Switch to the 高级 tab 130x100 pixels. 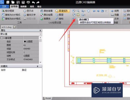[32, 6]
